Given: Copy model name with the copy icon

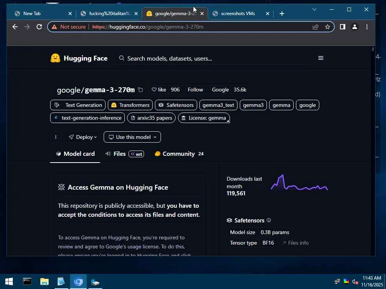Looking at the screenshot, I should coord(140,90).
